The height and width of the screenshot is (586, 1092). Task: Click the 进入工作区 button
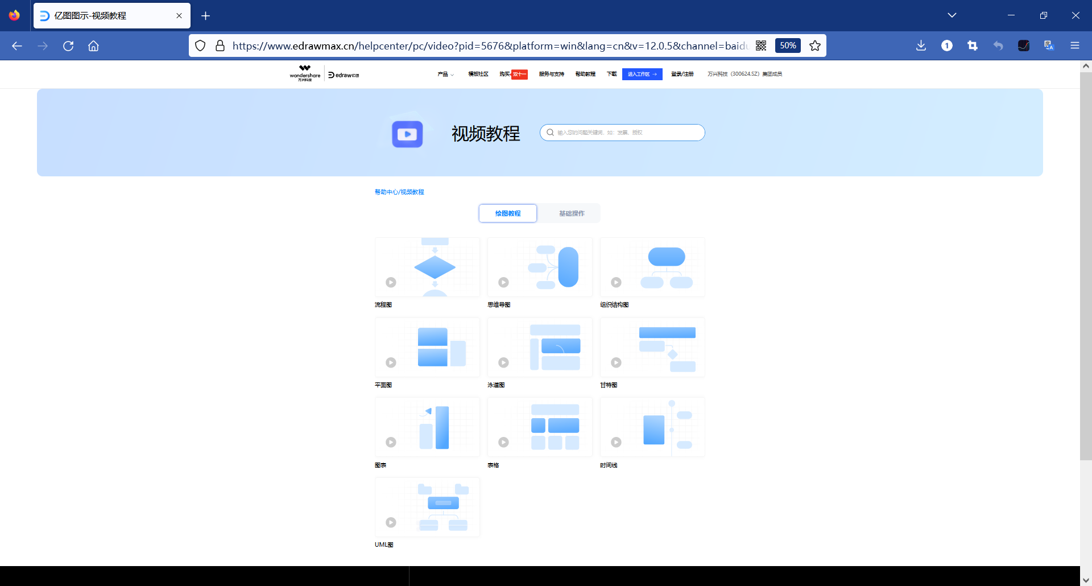(x=642, y=74)
